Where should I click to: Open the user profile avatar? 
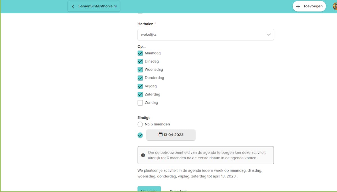335,6
